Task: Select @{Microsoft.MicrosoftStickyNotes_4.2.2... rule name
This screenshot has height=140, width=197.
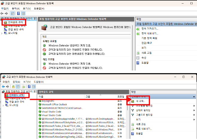Action: pyautogui.click(x=63, y=122)
